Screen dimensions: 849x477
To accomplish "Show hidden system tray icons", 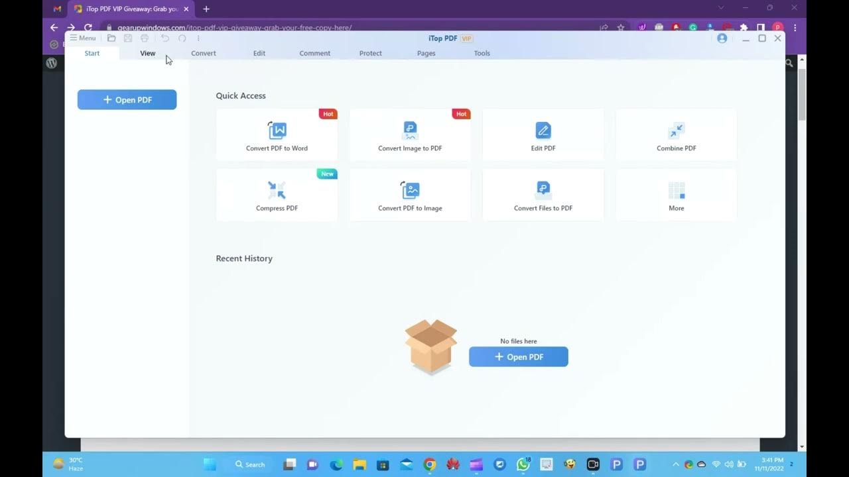I will 675,464.
